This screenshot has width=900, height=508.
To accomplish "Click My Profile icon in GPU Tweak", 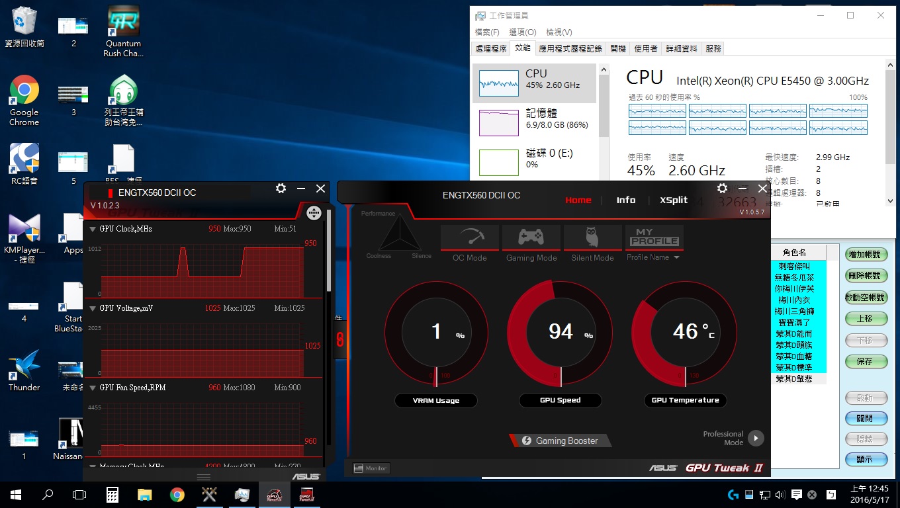I will tap(654, 237).
